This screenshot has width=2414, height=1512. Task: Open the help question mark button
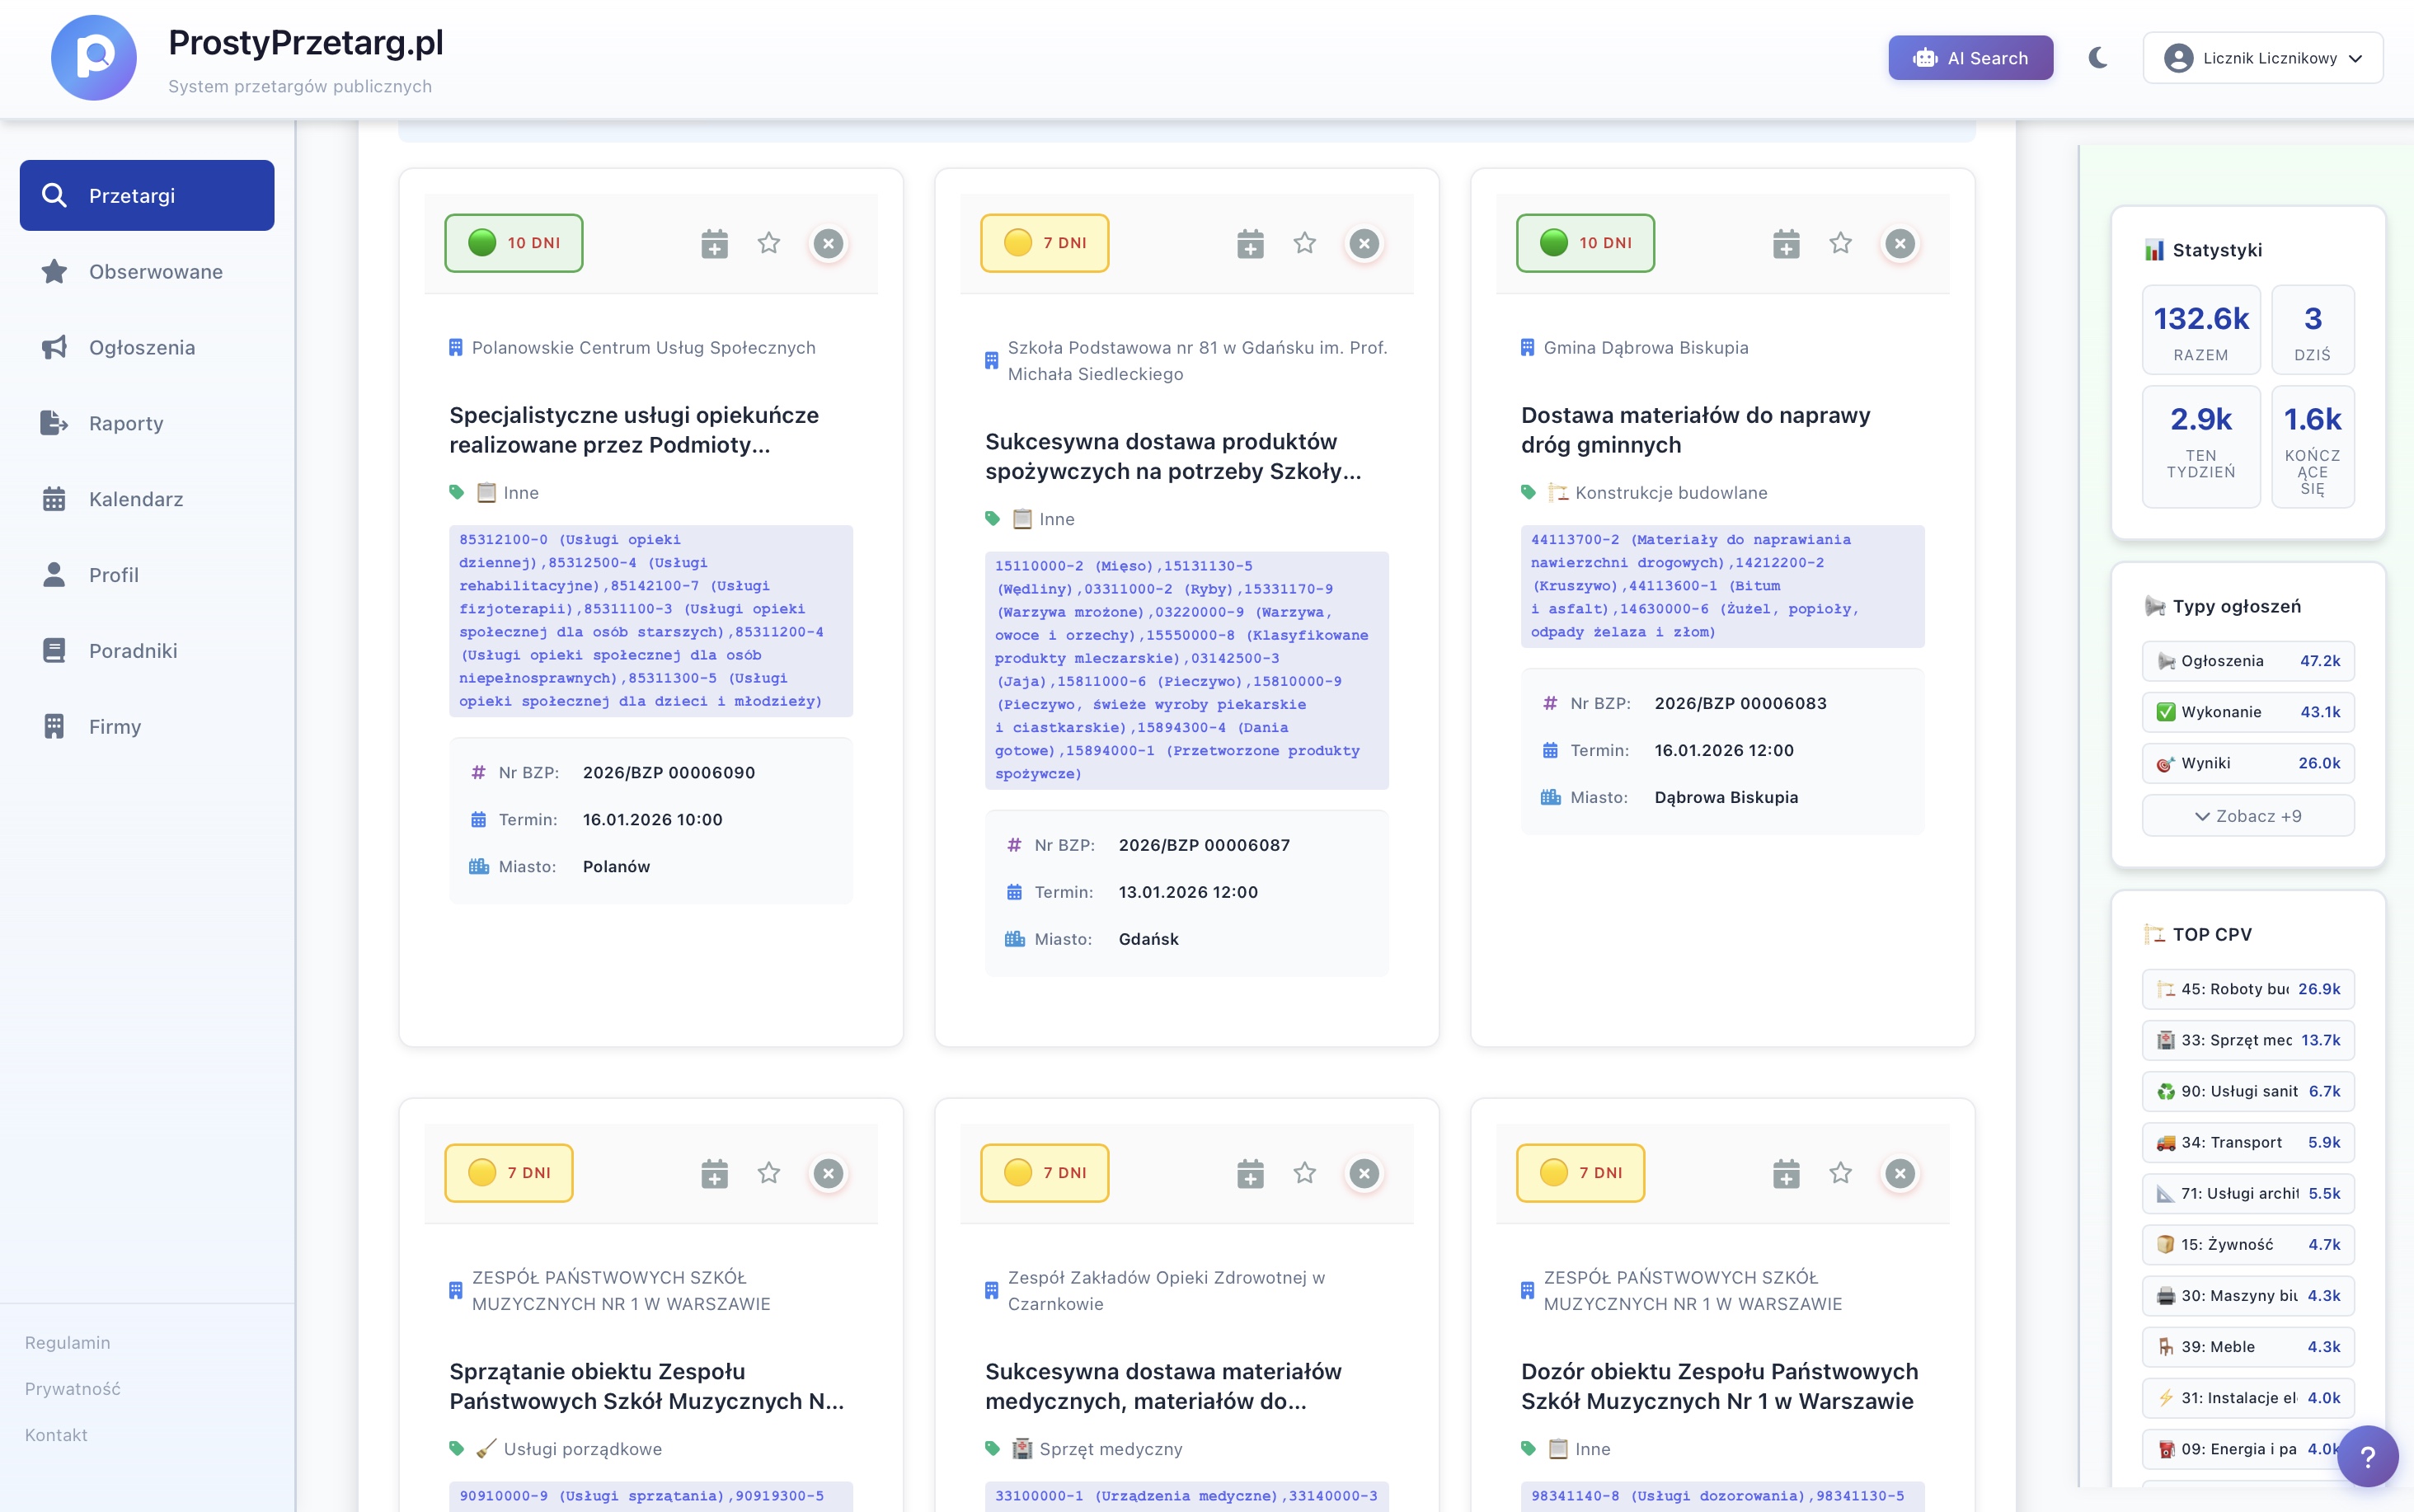(2366, 1456)
